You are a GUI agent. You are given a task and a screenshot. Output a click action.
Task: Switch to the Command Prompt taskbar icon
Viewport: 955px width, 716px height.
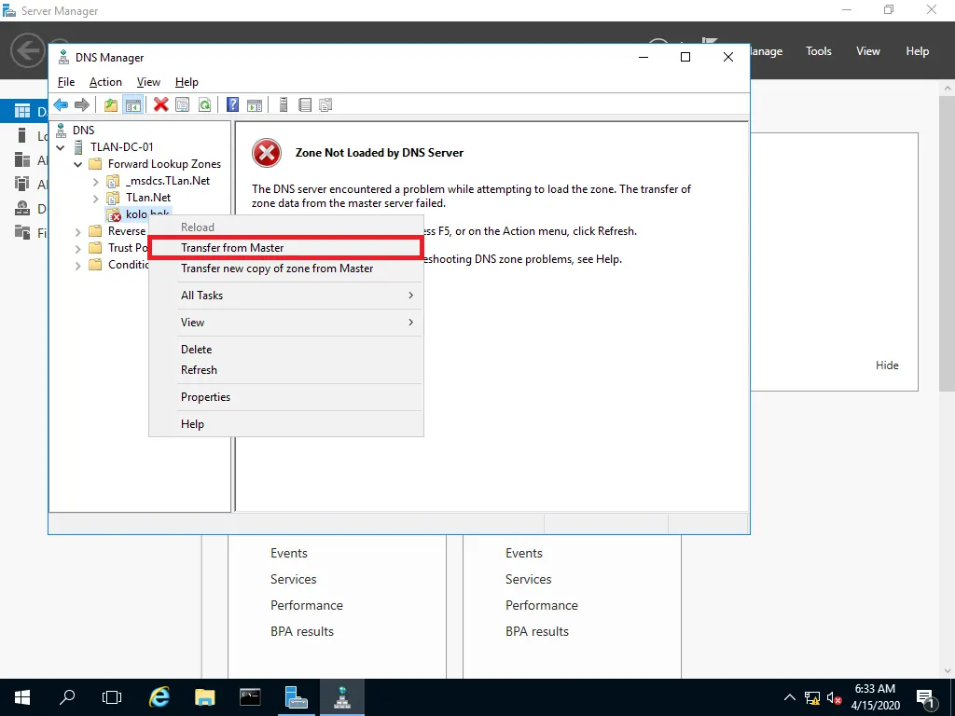tap(250, 697)
